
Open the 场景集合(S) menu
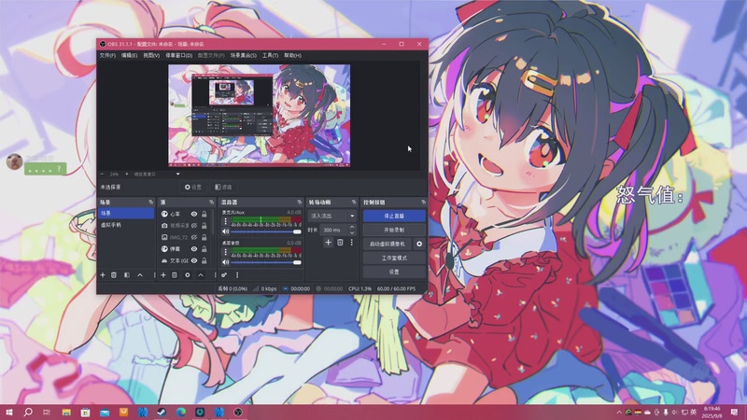[244, 56]
